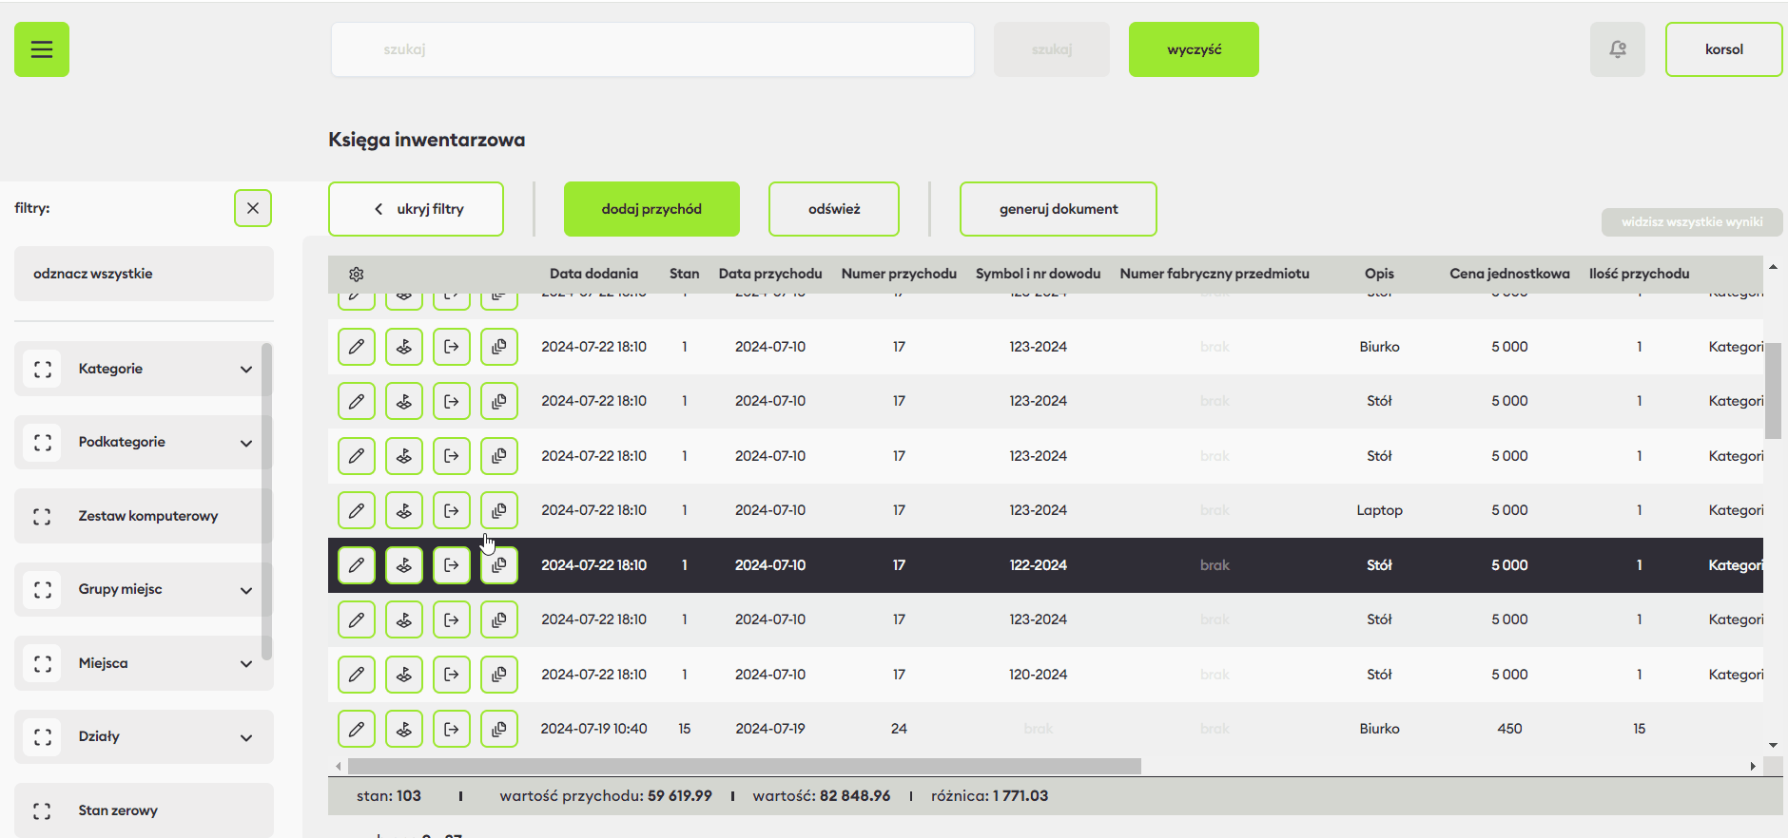Open the green hamburger menu
The image size is (1788, 838).
coord(42,49)
